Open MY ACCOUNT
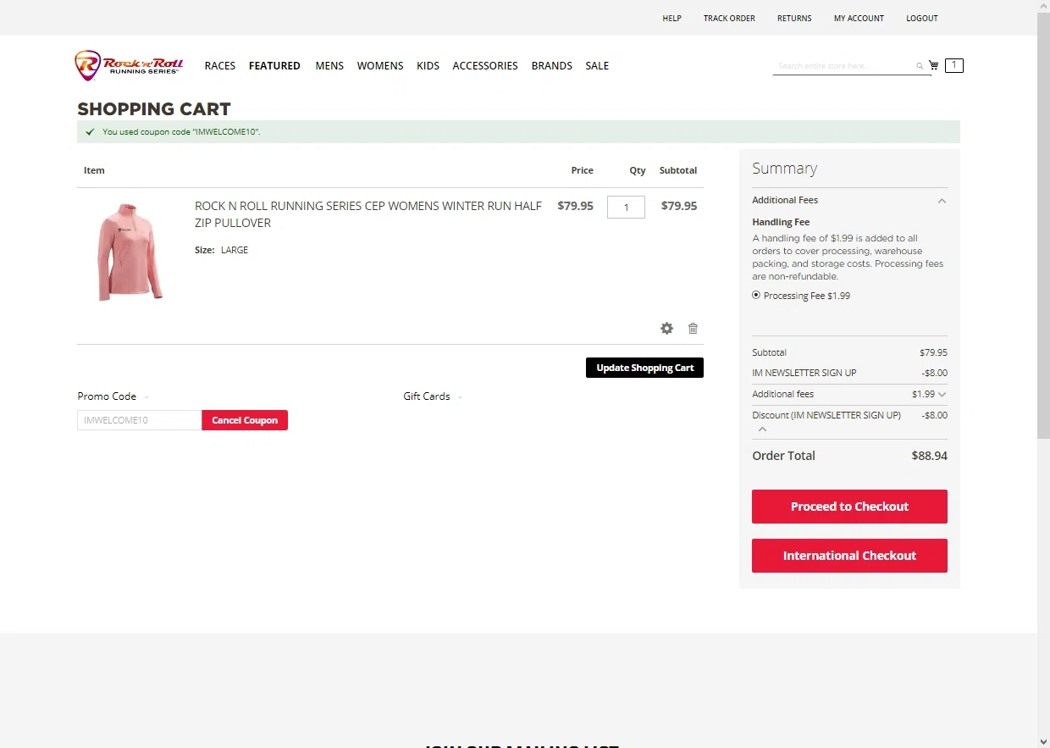The image size is (1050, 748). pyautogui.click(x=859, y=18)
